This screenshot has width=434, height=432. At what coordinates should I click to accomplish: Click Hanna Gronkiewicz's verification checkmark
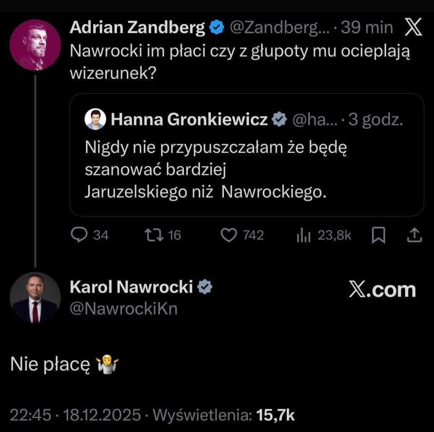[279, 119]
